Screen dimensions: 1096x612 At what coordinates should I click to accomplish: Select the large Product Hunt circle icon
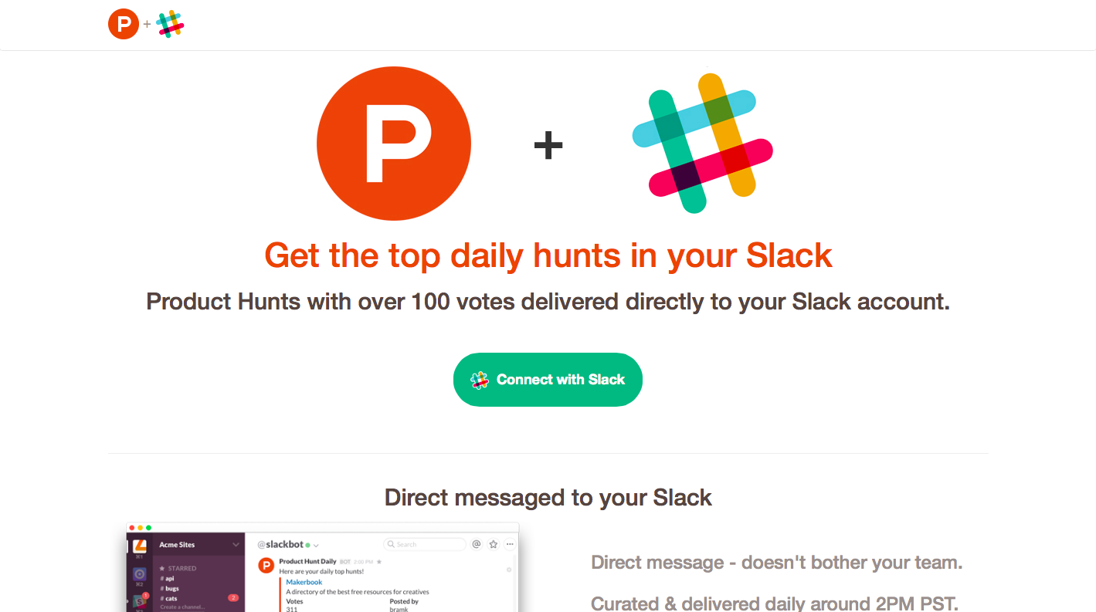click(393, 144)
